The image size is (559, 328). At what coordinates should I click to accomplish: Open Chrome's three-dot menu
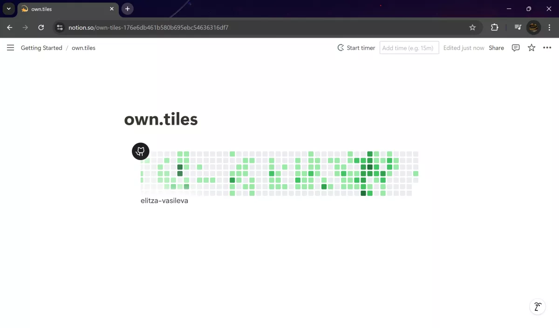coord(550,27)
